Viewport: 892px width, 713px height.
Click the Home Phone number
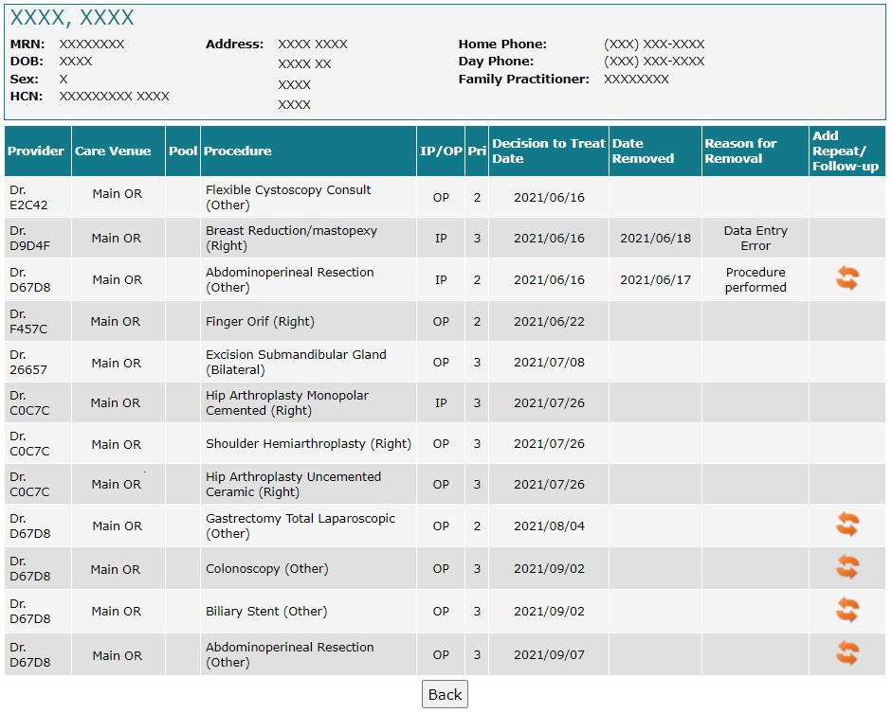point(654,44)
